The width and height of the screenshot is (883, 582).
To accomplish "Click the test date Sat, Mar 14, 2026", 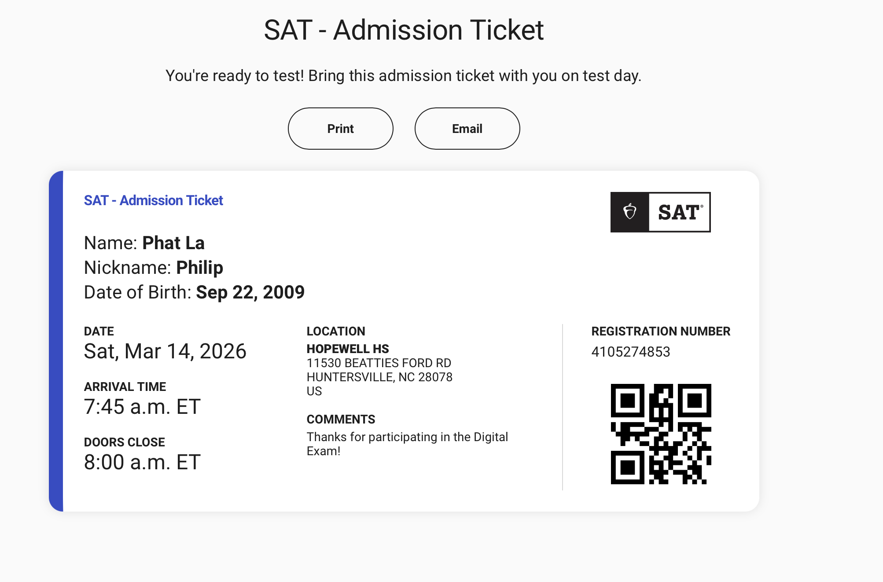I will 165,351.
